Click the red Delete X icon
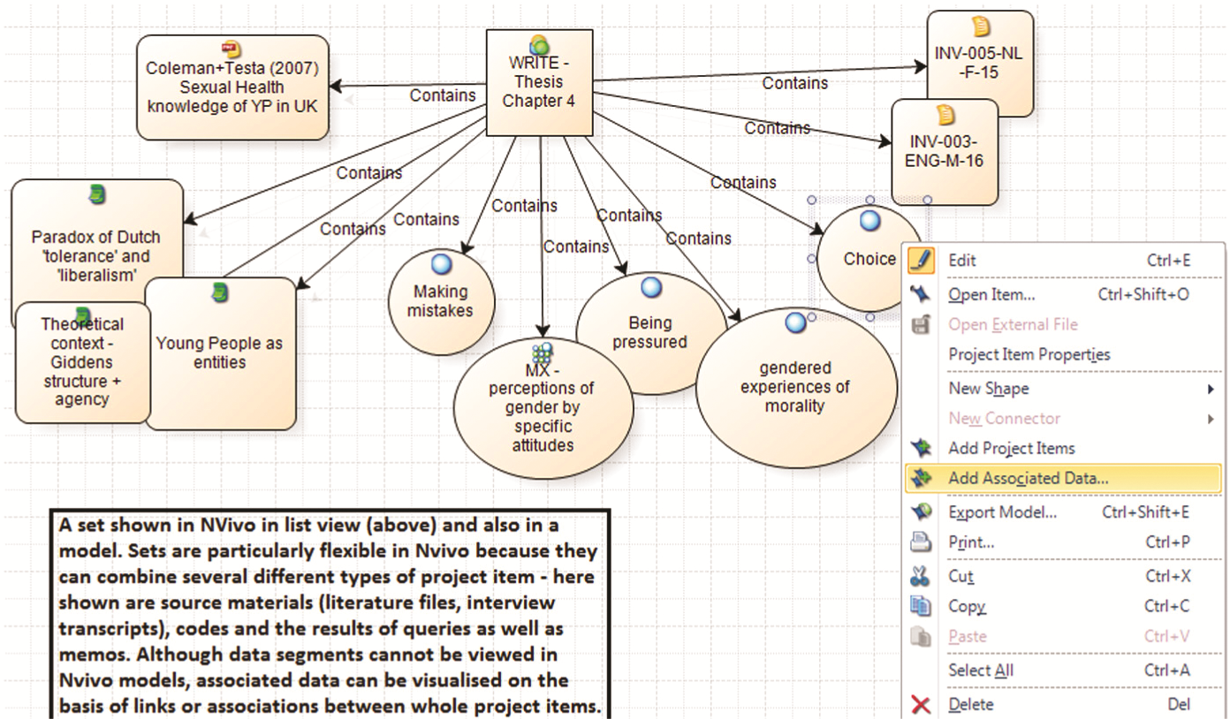The image size is (1230, 719). pyautogui.click(x=921, y=704)
